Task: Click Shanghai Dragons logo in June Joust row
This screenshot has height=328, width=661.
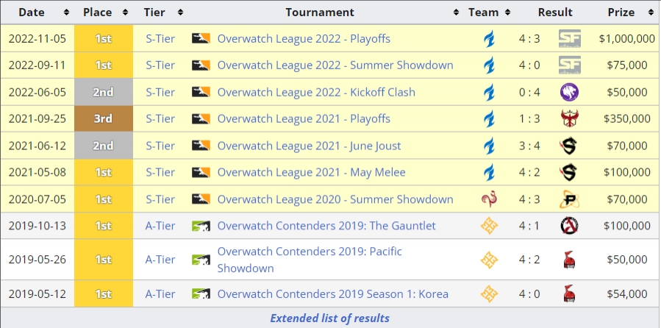Action: coord(570,146)
